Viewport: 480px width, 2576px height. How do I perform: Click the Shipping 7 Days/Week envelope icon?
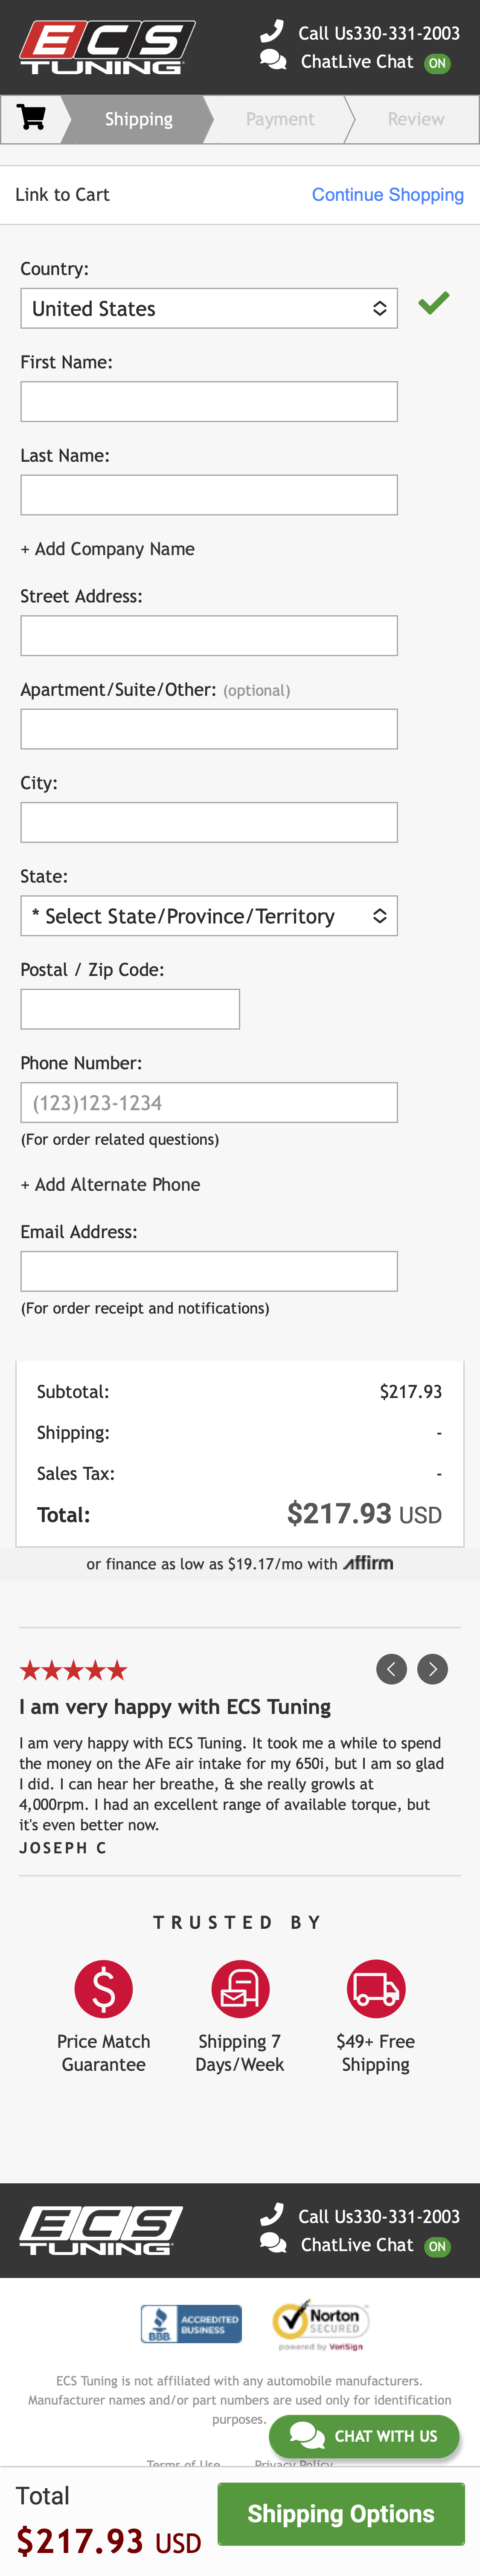tap(239, 1988)
